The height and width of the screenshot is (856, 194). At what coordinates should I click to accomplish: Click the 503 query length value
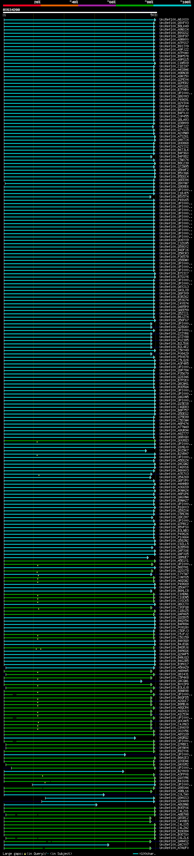point(153,15)
